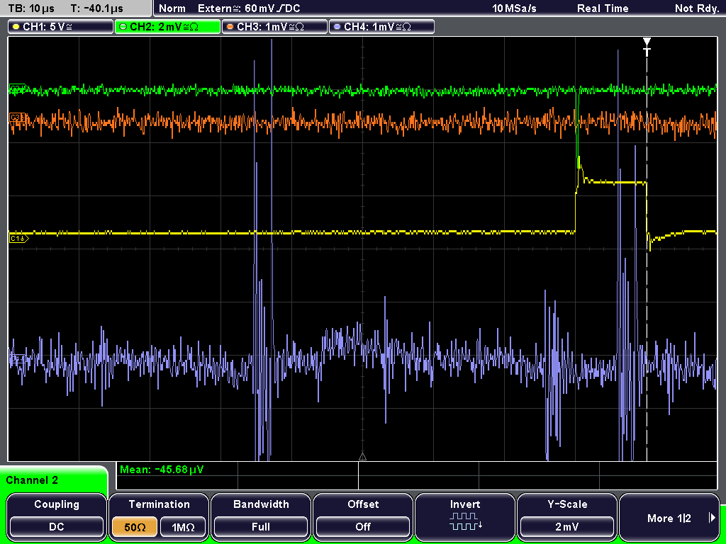Select the CH3: 1 mV channel tab
The image size is (726, 544).
coord(274,27)
